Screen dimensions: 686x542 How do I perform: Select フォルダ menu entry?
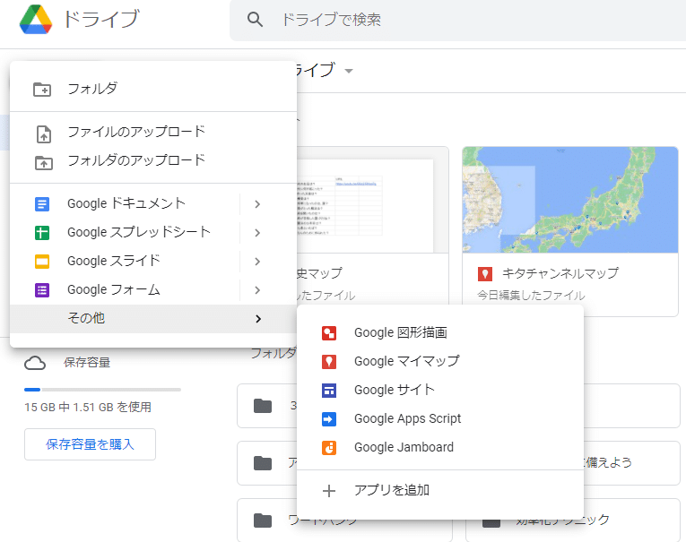(153, 90)
